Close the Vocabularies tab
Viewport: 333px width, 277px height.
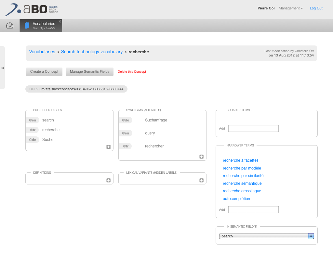point(60,21)
